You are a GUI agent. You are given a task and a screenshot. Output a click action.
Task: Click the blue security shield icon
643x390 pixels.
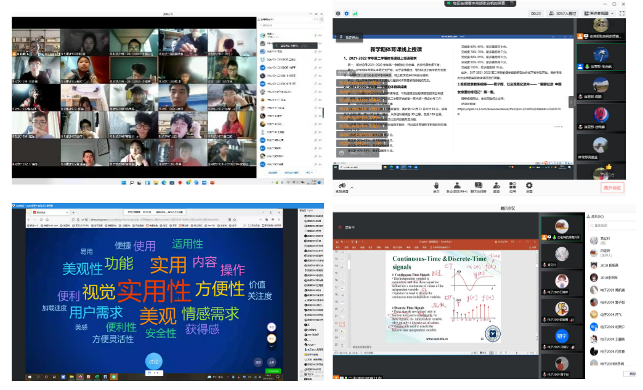(347, 14)
